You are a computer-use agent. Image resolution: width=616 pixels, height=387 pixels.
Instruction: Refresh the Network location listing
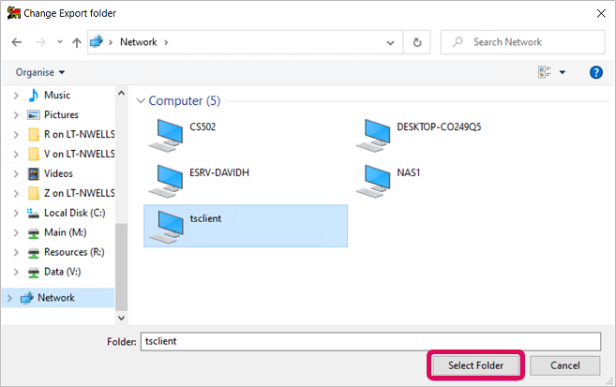tap(417, 42)
